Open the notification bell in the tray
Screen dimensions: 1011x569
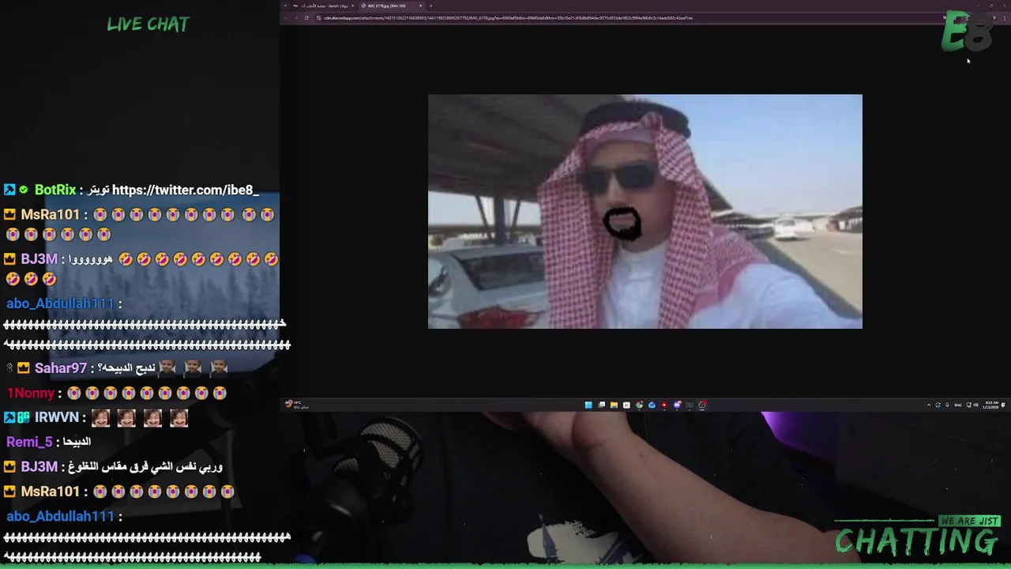tap(1004, 405)
